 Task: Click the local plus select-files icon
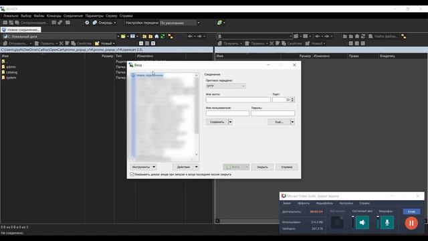tap(141, 44)
